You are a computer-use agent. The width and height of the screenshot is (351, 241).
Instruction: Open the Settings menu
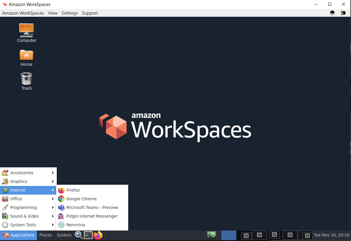[x=70, y=13]
